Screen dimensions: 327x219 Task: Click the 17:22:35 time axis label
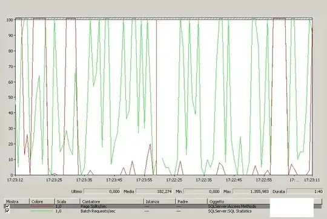click(204, 180)
